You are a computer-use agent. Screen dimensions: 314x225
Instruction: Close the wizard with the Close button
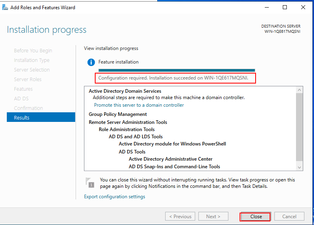[x=256, y=217]
